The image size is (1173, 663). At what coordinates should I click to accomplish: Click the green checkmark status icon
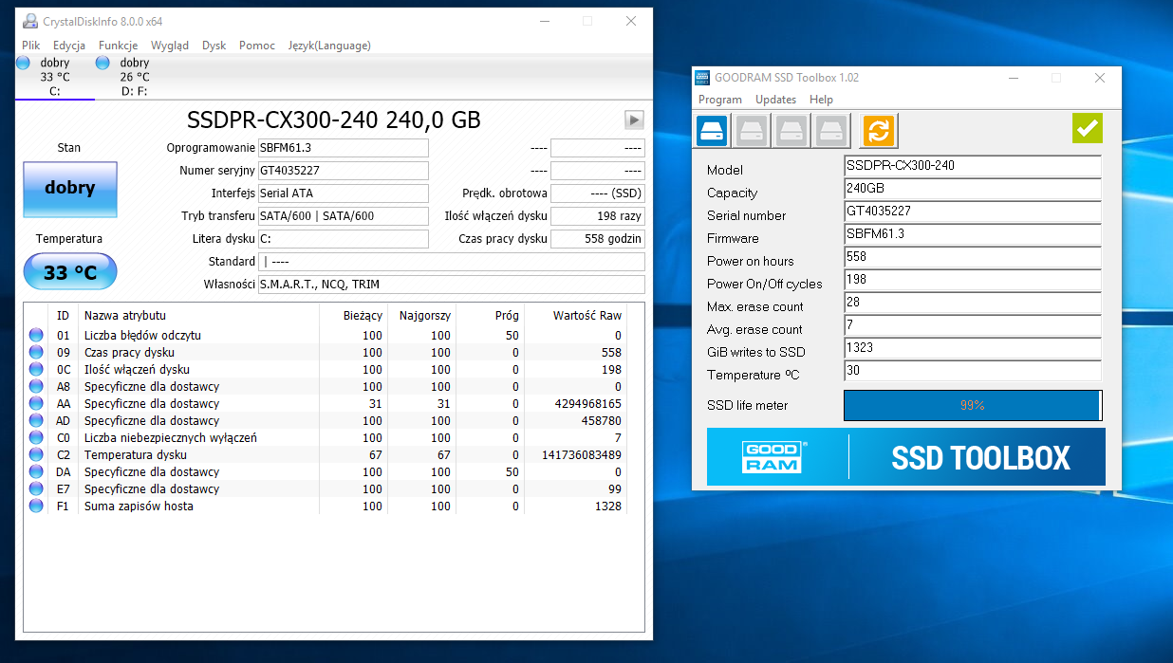[1088, 128]
